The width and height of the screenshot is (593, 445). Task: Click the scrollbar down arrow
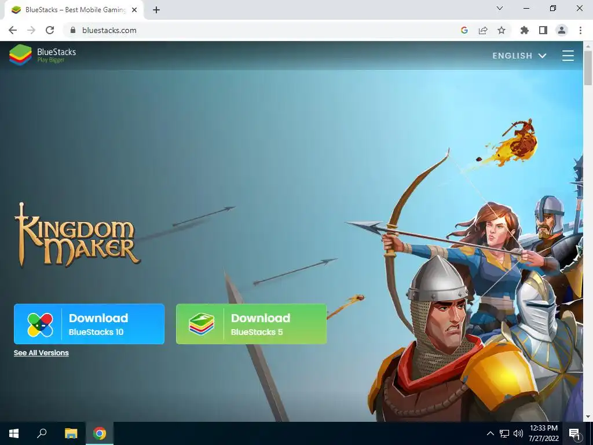click(x=588, y=417)
